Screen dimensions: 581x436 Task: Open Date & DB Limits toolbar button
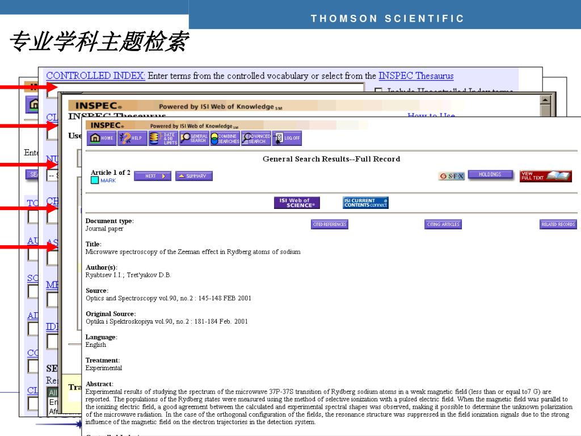tap(163, 139)
